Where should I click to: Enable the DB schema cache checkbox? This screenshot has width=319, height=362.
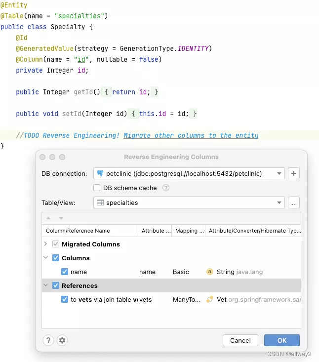tap(97, 188)
